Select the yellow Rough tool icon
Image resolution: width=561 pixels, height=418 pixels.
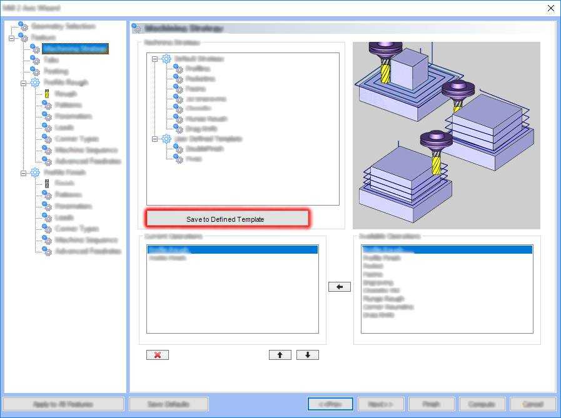pos(46,94)
